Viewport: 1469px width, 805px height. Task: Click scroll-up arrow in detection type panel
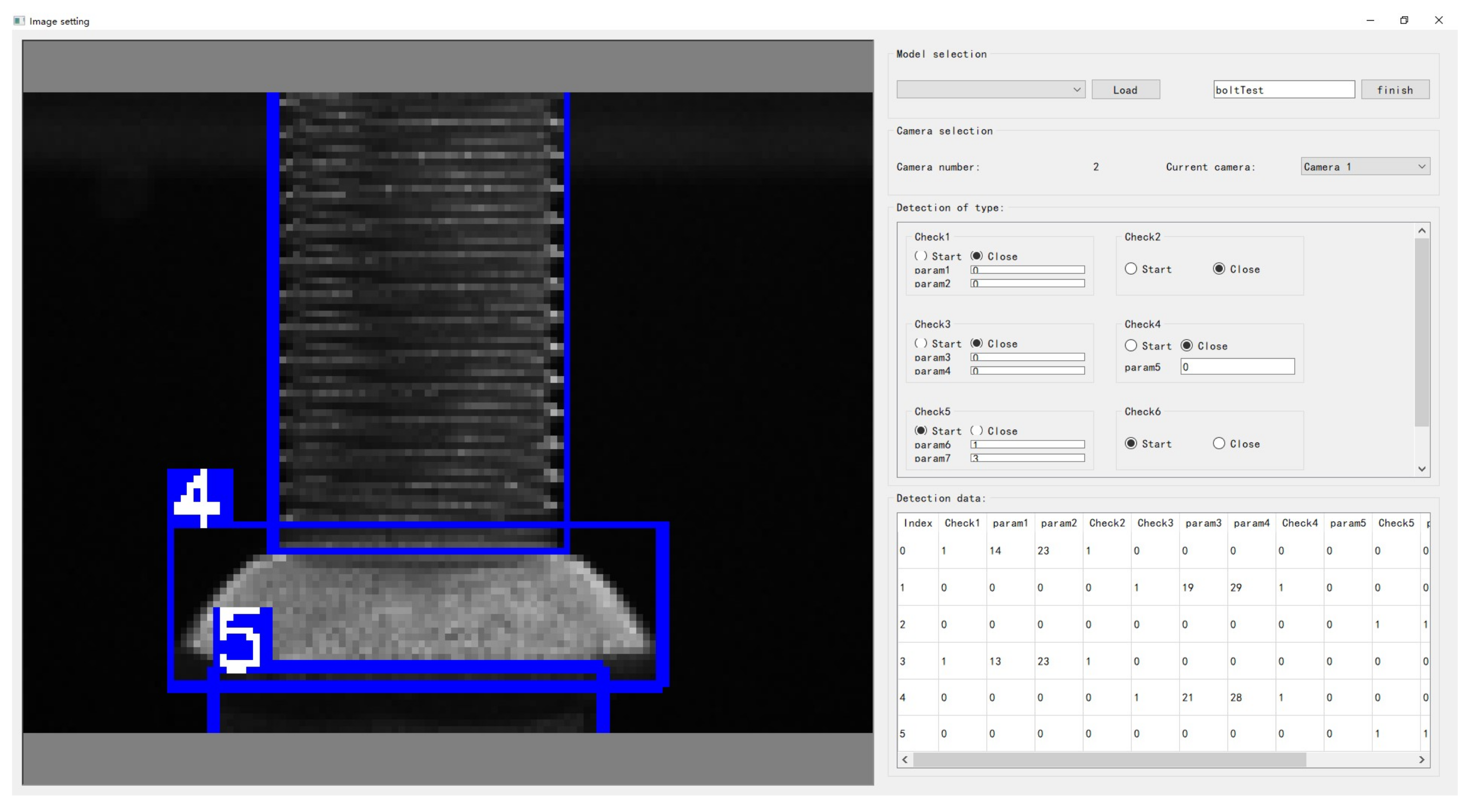click(x=1422, y=231)
